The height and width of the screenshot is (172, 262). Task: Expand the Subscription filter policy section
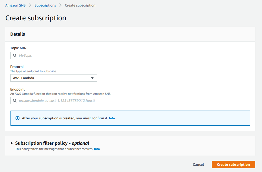point(11,143)
